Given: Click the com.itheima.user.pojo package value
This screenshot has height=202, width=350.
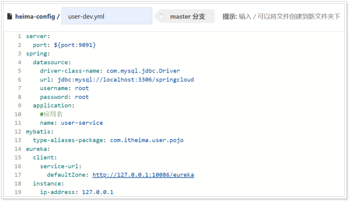Looking at the screenshot, I should click(147, 140).
